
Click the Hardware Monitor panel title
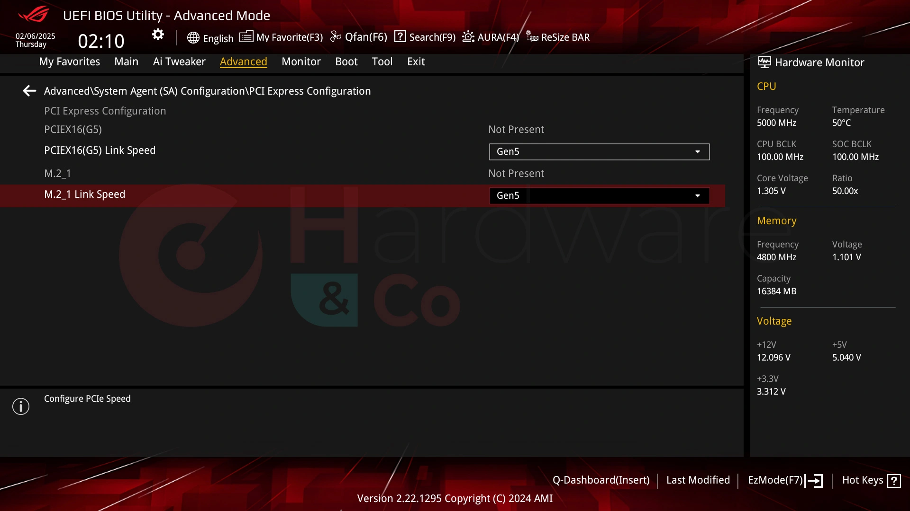819,62
